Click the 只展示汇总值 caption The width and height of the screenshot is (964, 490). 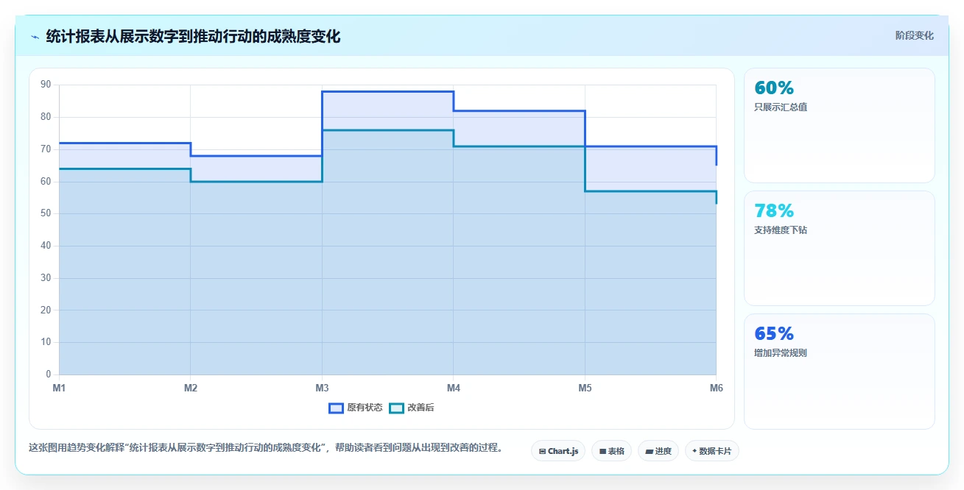781,107
